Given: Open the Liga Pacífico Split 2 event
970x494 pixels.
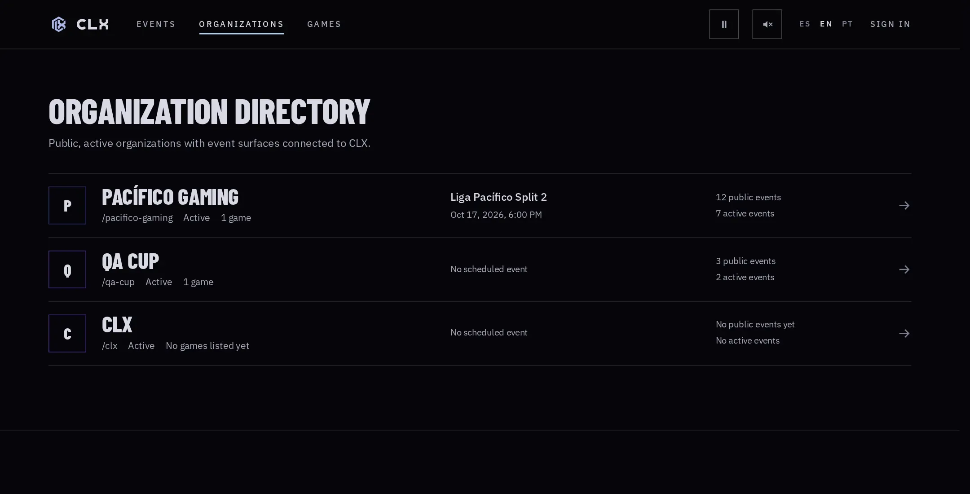Looking at the screenshot, I should click(x=498, y=197).
